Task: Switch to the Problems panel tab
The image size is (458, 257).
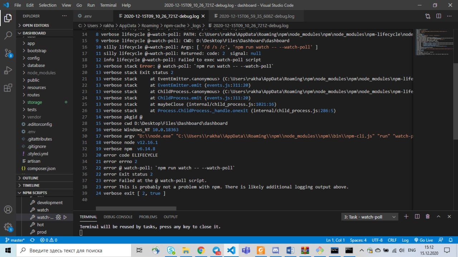Action: click(x=148, y=217)
